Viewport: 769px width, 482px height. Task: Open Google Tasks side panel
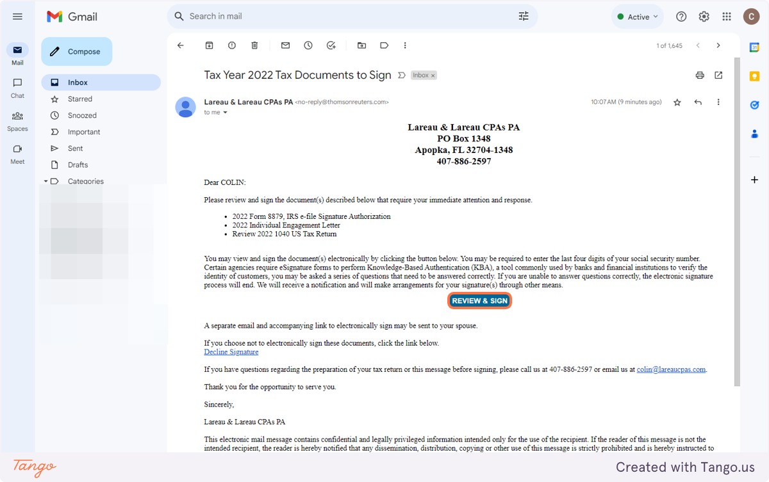[754, 105]
